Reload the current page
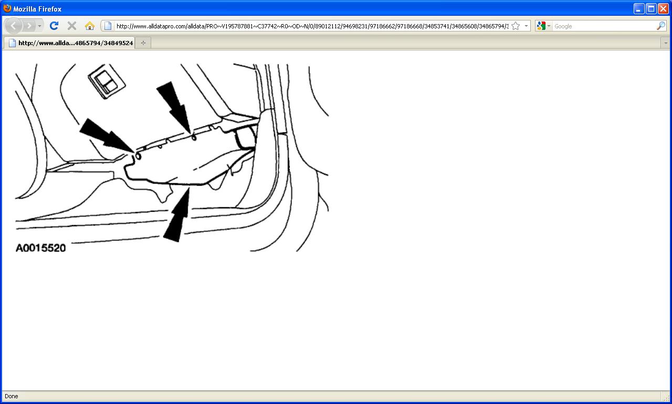Screen dimensions: 672x404 pos(54,26)
